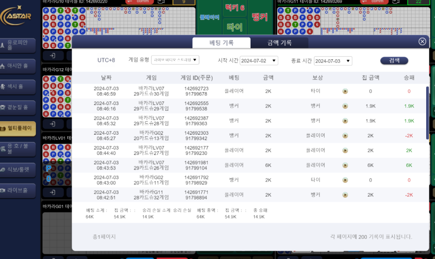
Task: Play replay for bet 08:46:59 row
Action: pyautogui.click(x=345, y=91)
